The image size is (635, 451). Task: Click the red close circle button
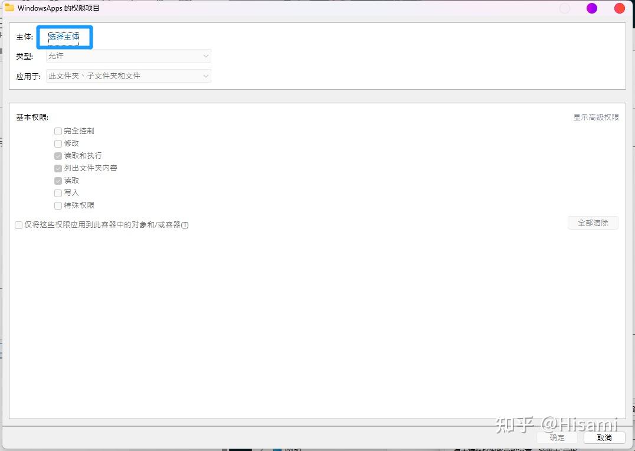point(619,8)
